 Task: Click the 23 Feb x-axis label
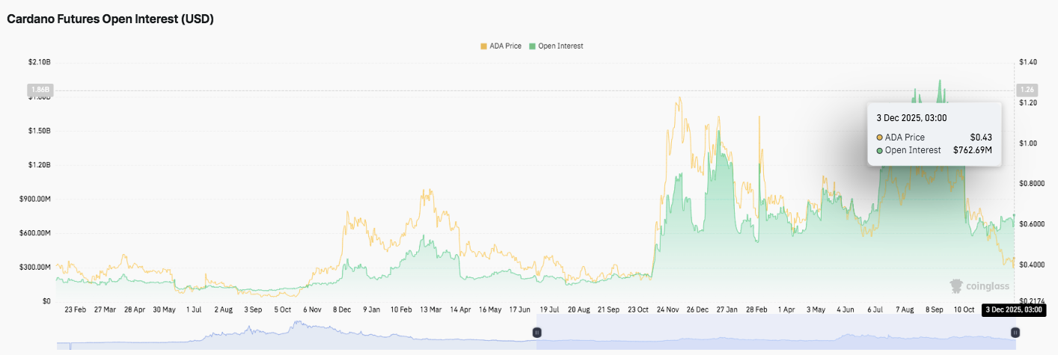pos(75,309)
